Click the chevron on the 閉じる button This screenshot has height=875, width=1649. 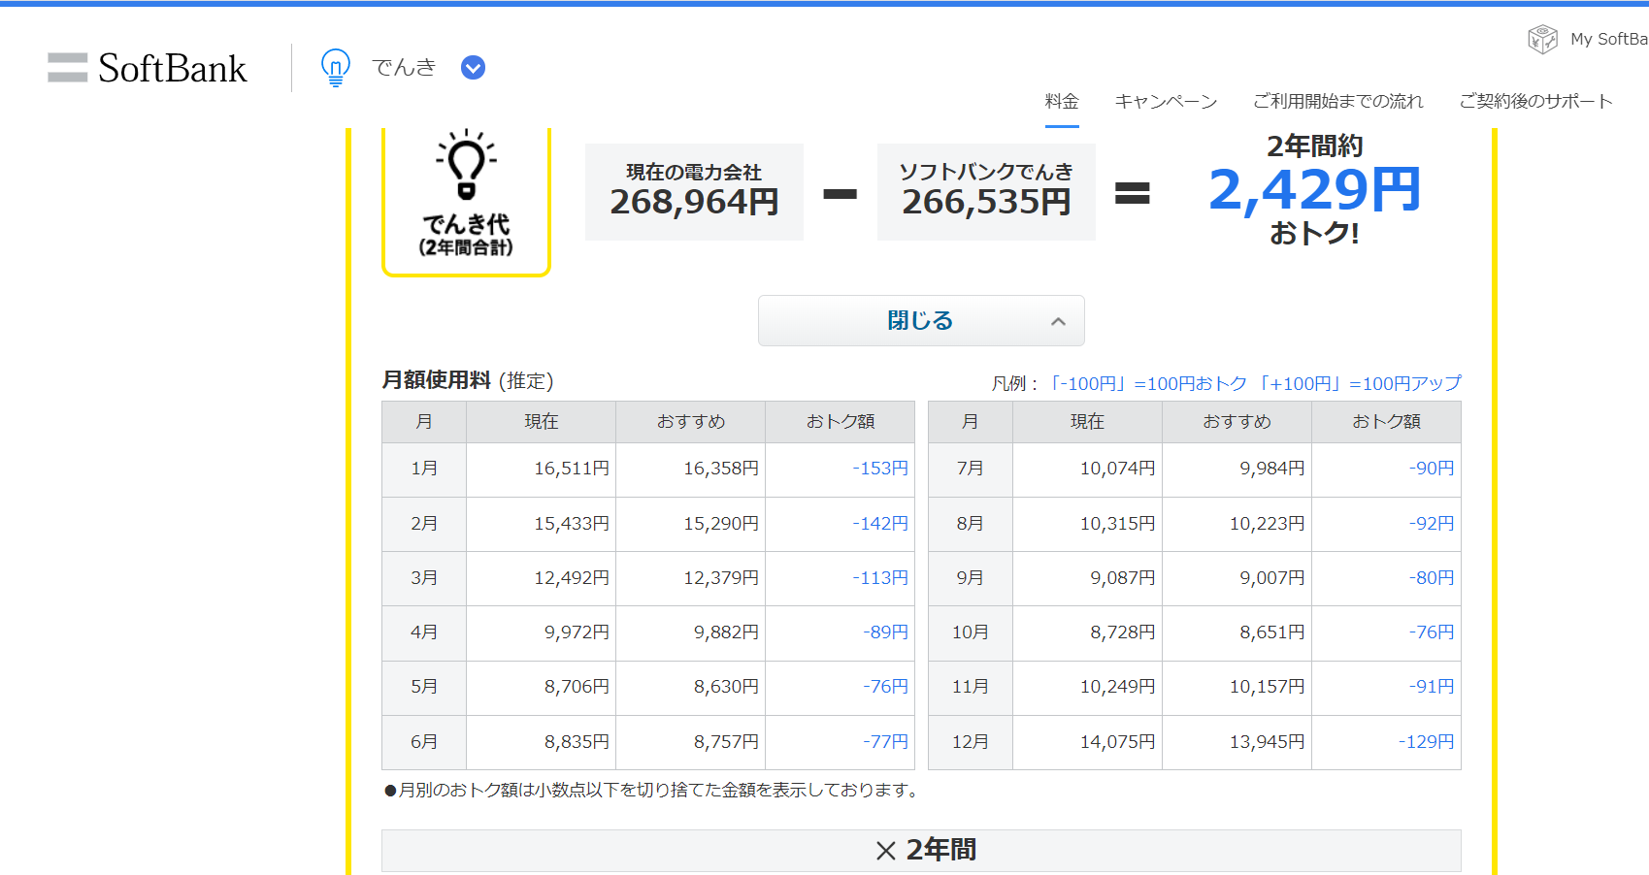point(1058,321)
